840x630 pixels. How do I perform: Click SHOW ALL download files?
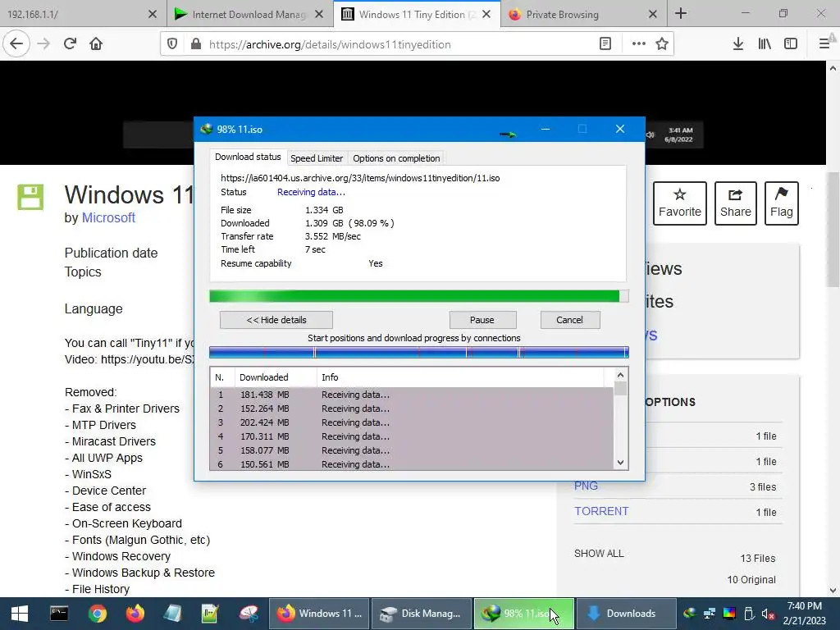tap(599, 554)
